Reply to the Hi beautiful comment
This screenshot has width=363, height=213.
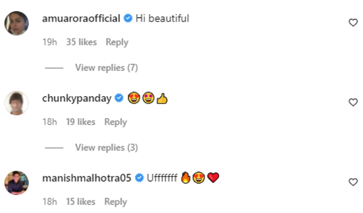click(x=117, y=42)
